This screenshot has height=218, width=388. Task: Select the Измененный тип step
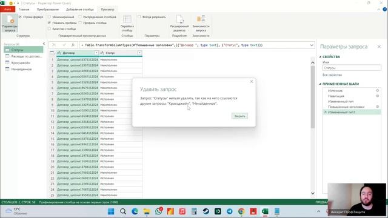tap(352, 101)
